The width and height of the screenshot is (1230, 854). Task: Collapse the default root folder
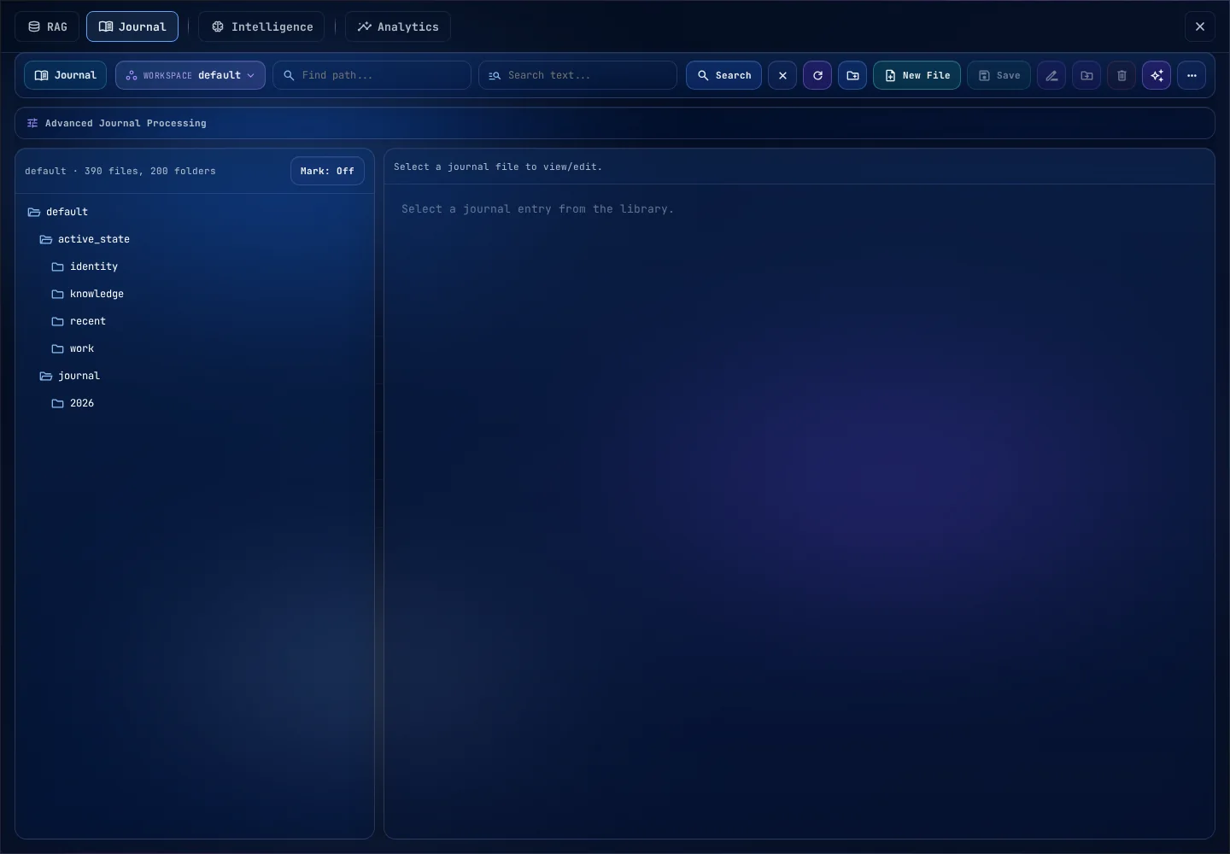coord(195,212)
